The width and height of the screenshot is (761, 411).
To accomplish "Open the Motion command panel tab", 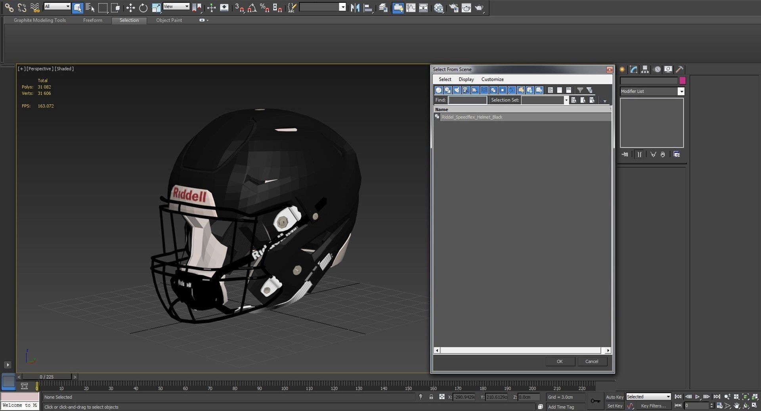I will (x=657, y=69).
